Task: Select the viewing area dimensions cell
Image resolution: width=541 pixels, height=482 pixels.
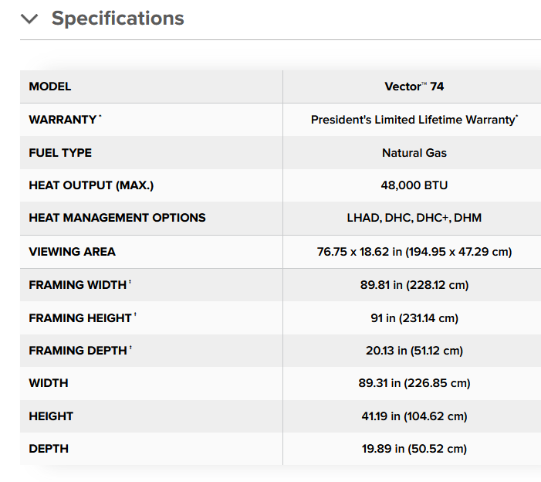Action: (x=414, y=252)
